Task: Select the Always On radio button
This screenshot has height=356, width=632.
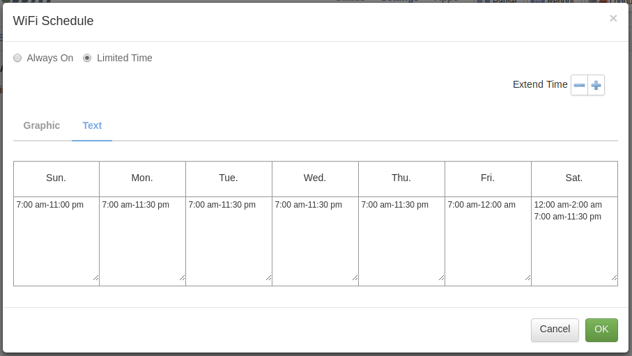Action: (x=17, y=59)
